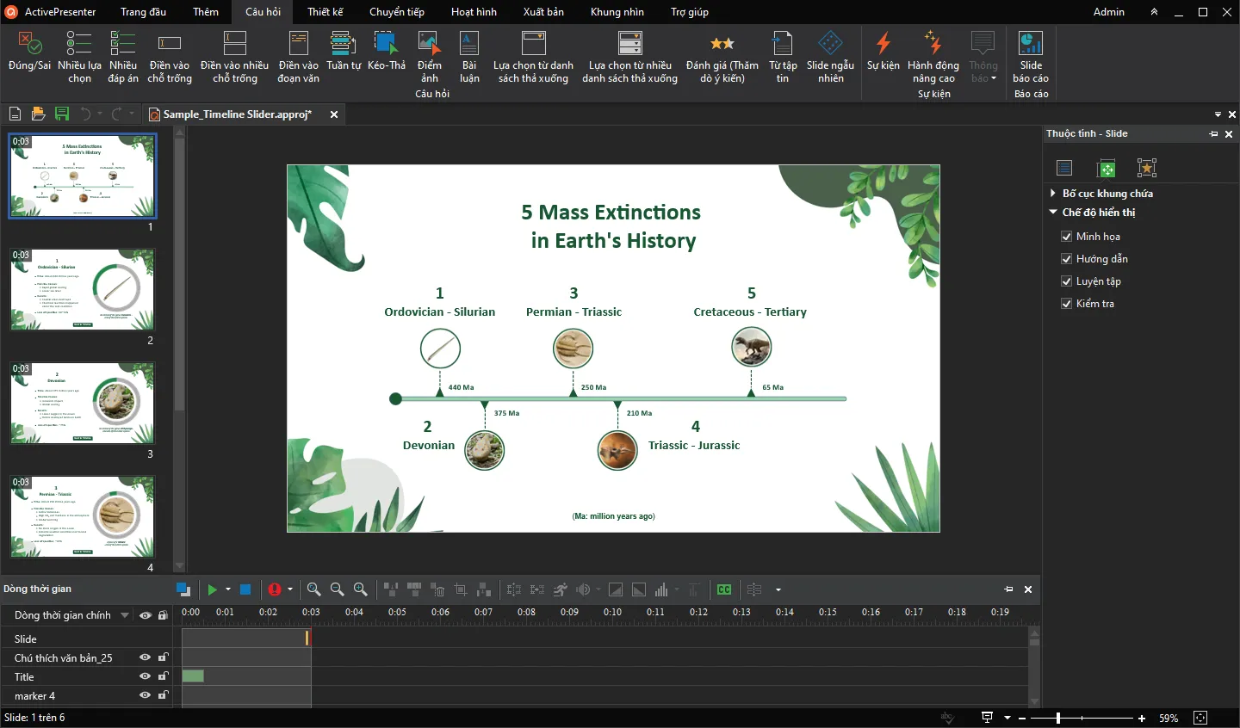The image size is (1240, 728).
Task: Open the Dòng thời gian chính dropdown
Action: (x=125, y=615)
